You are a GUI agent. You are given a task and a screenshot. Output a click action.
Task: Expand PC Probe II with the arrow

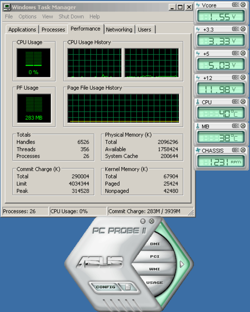182,265
